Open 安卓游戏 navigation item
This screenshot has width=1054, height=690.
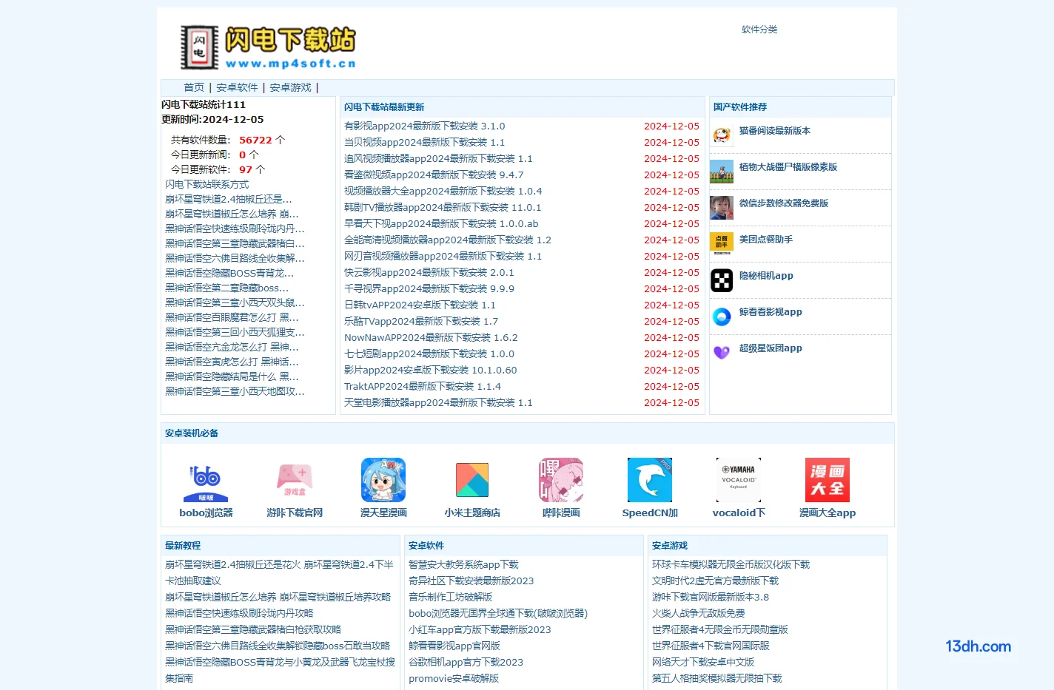pos(290,87)
